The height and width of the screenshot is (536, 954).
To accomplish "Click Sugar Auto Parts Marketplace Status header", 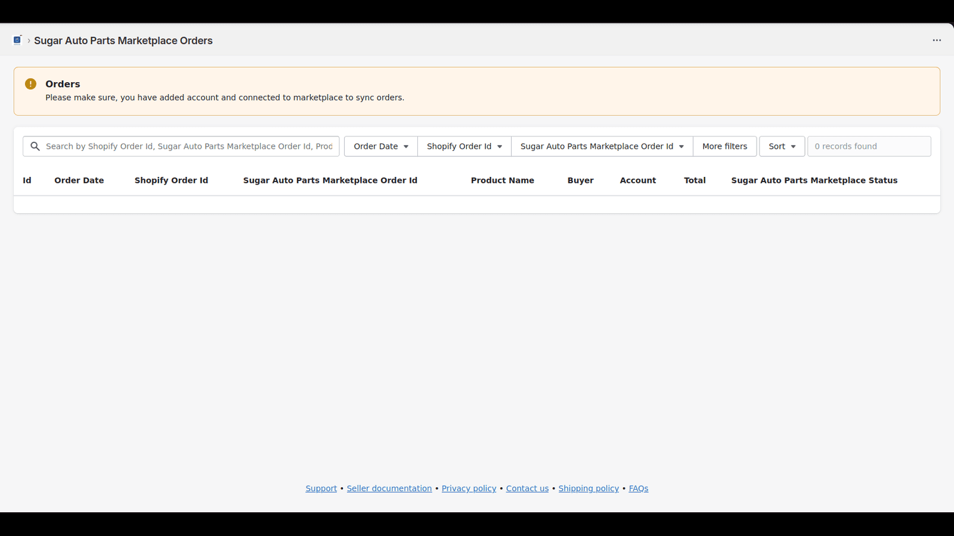I will (x=814, y=180).
